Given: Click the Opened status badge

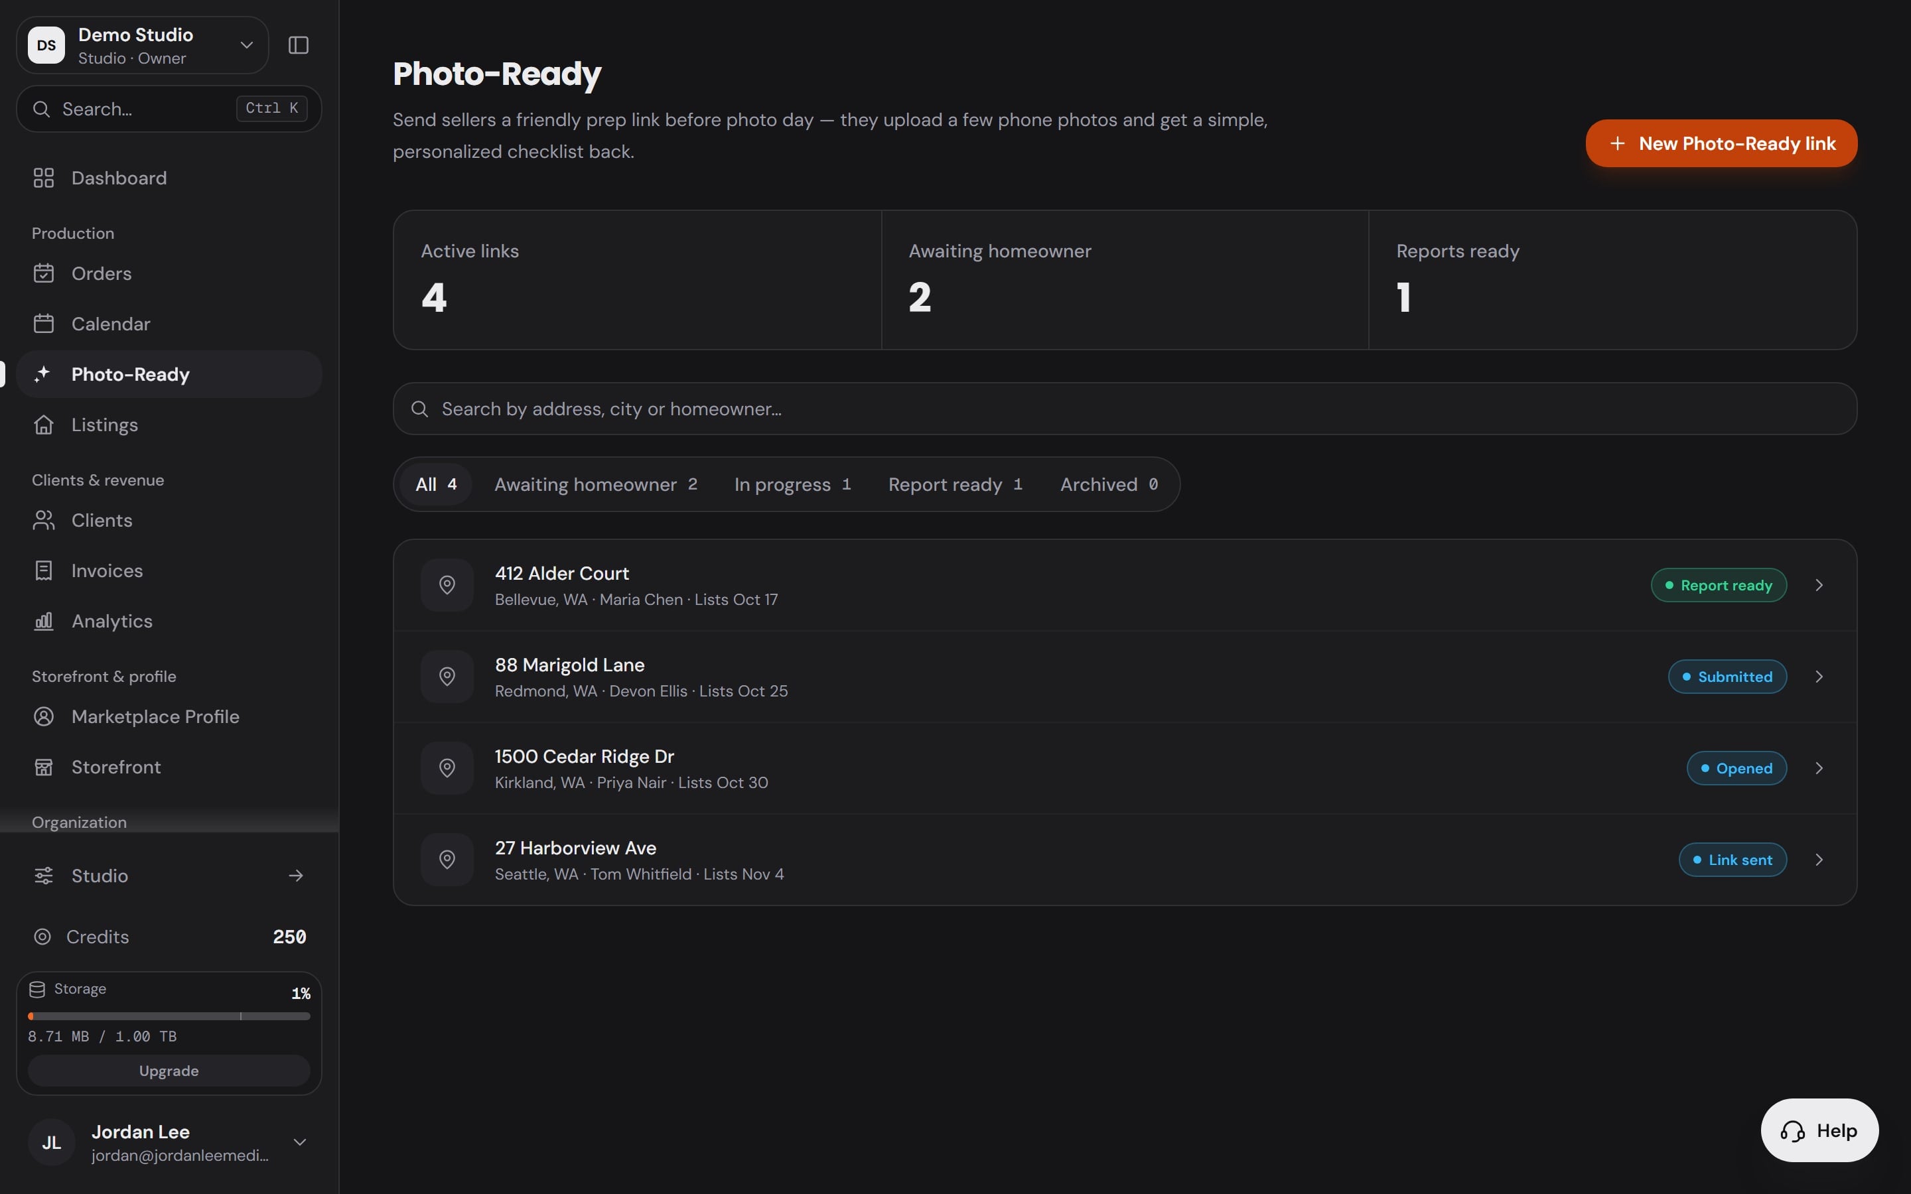Looking at the screenshot, I should 1736,768.
